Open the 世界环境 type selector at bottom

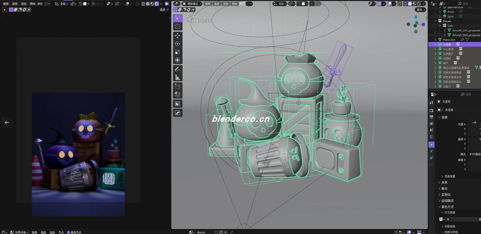pos(19,232)
